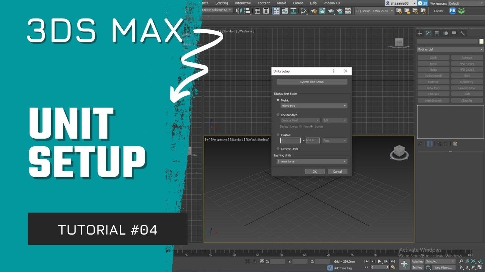
Task: Click the Mirror tool in toolbar
Action: [238, 11]
